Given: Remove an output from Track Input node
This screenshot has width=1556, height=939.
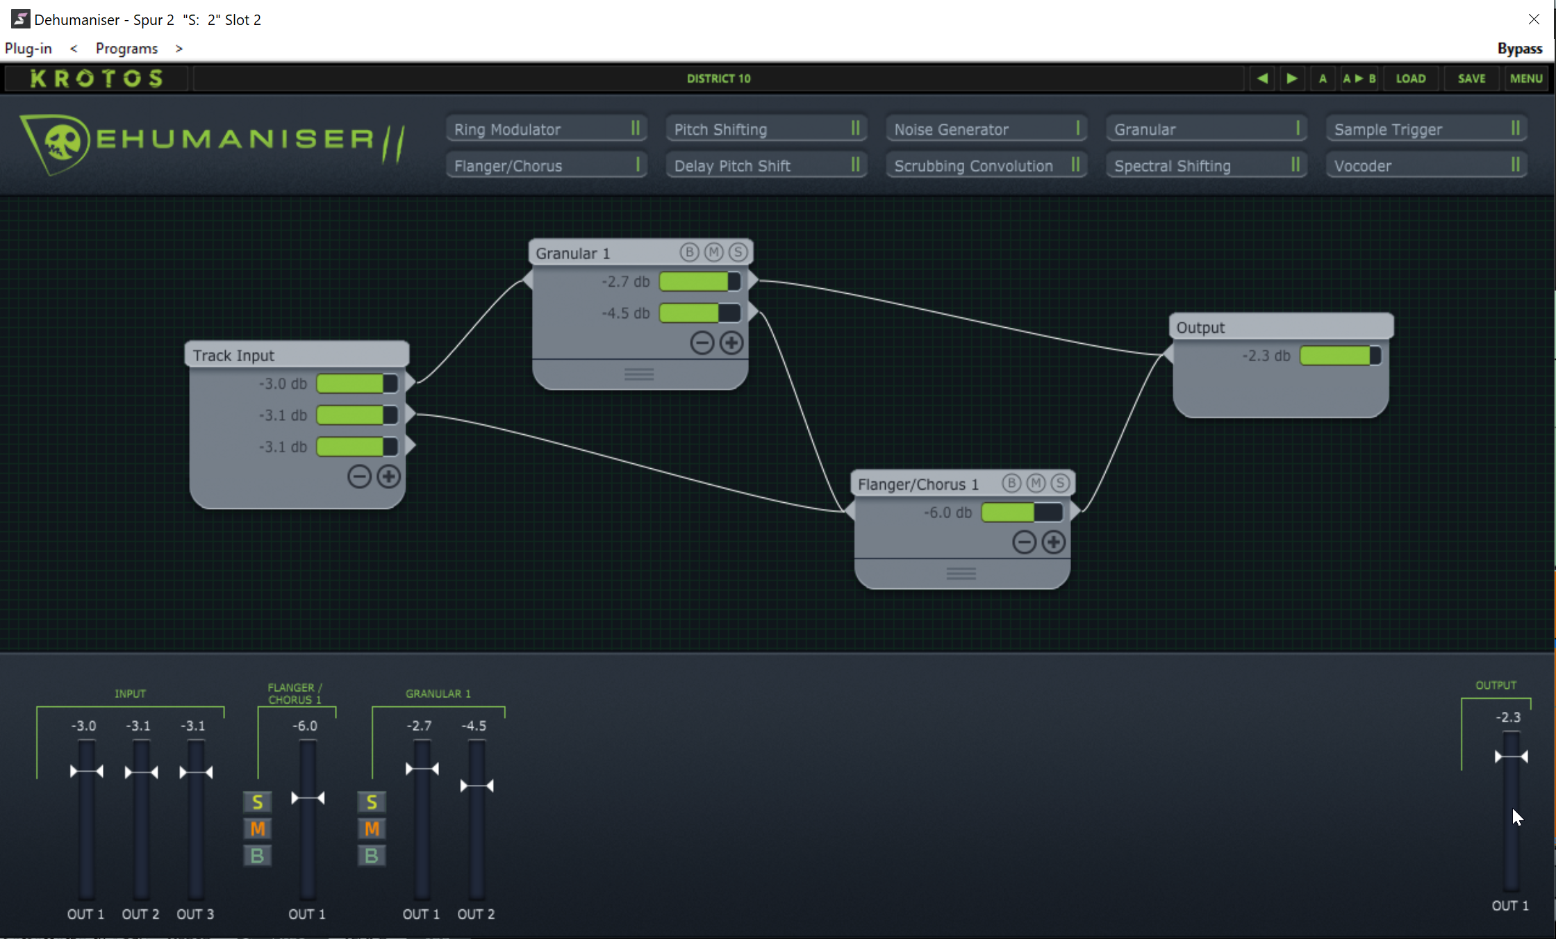Looking at the screenshot, I should click(359, 476).
